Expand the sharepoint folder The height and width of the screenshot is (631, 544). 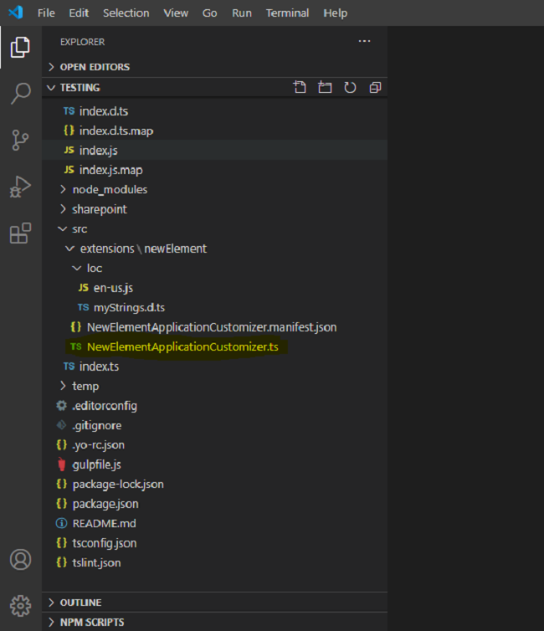tap(63, 209)
